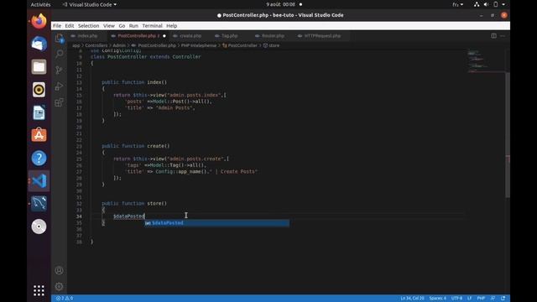Open the 'fr' keyboard layout dropdown

pos(458,4)
